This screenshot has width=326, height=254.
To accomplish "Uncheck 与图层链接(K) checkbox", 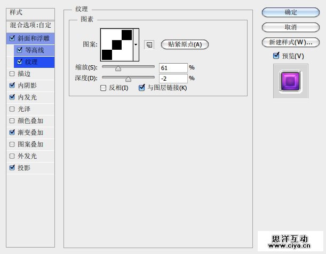I will pyautogui.click(x=141, y=88).
